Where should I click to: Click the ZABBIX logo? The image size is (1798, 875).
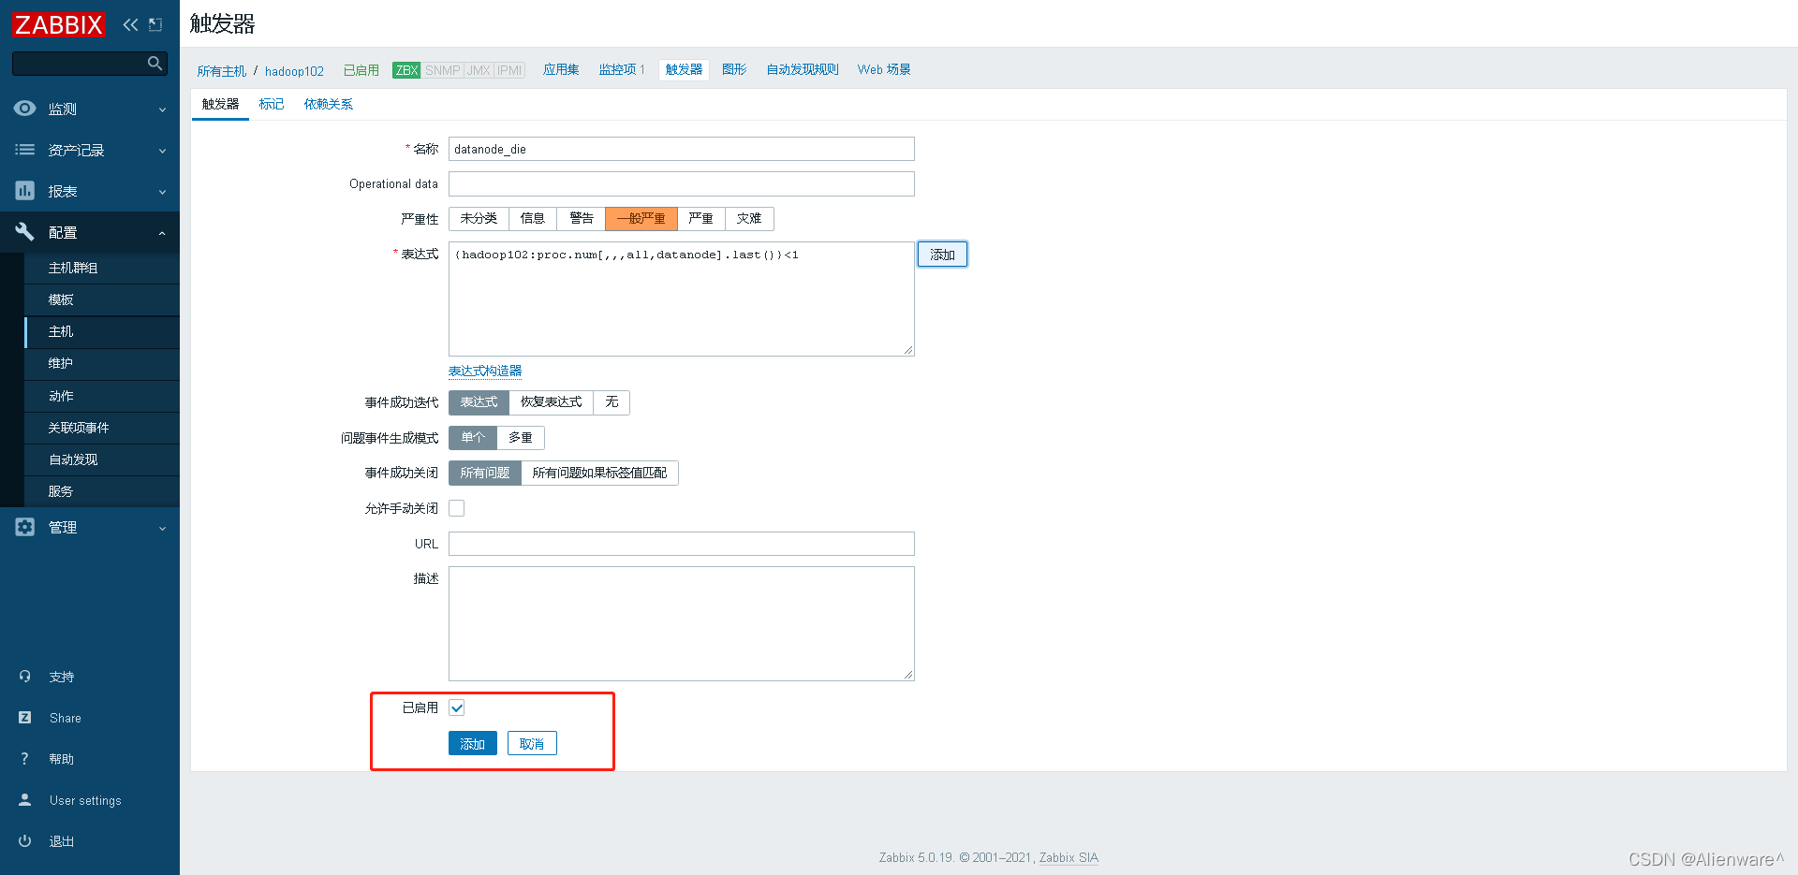click(59, 24)
